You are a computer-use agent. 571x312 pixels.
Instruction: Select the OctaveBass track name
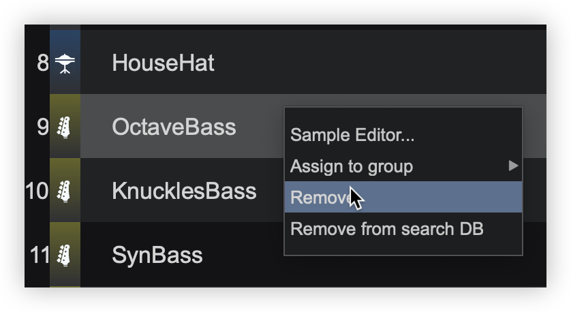coord(174,127)
